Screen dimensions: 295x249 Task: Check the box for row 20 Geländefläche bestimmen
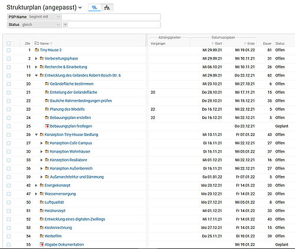9,84
